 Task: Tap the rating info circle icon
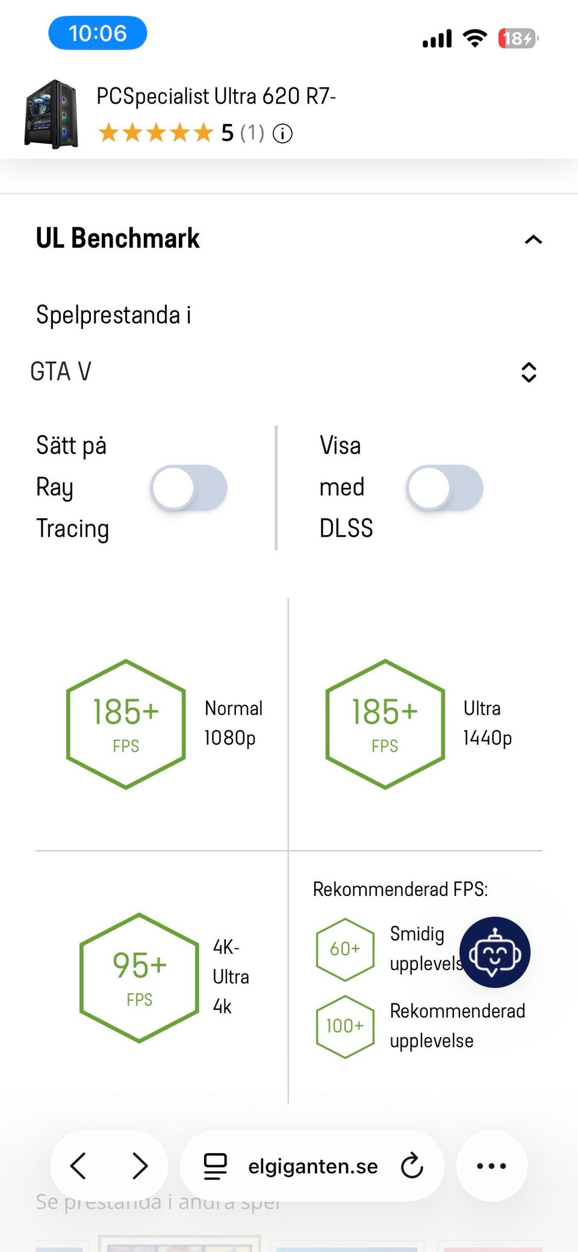pos(282,133)
